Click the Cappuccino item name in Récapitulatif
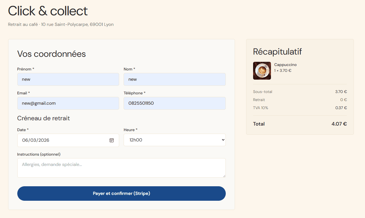 point(285,65)
